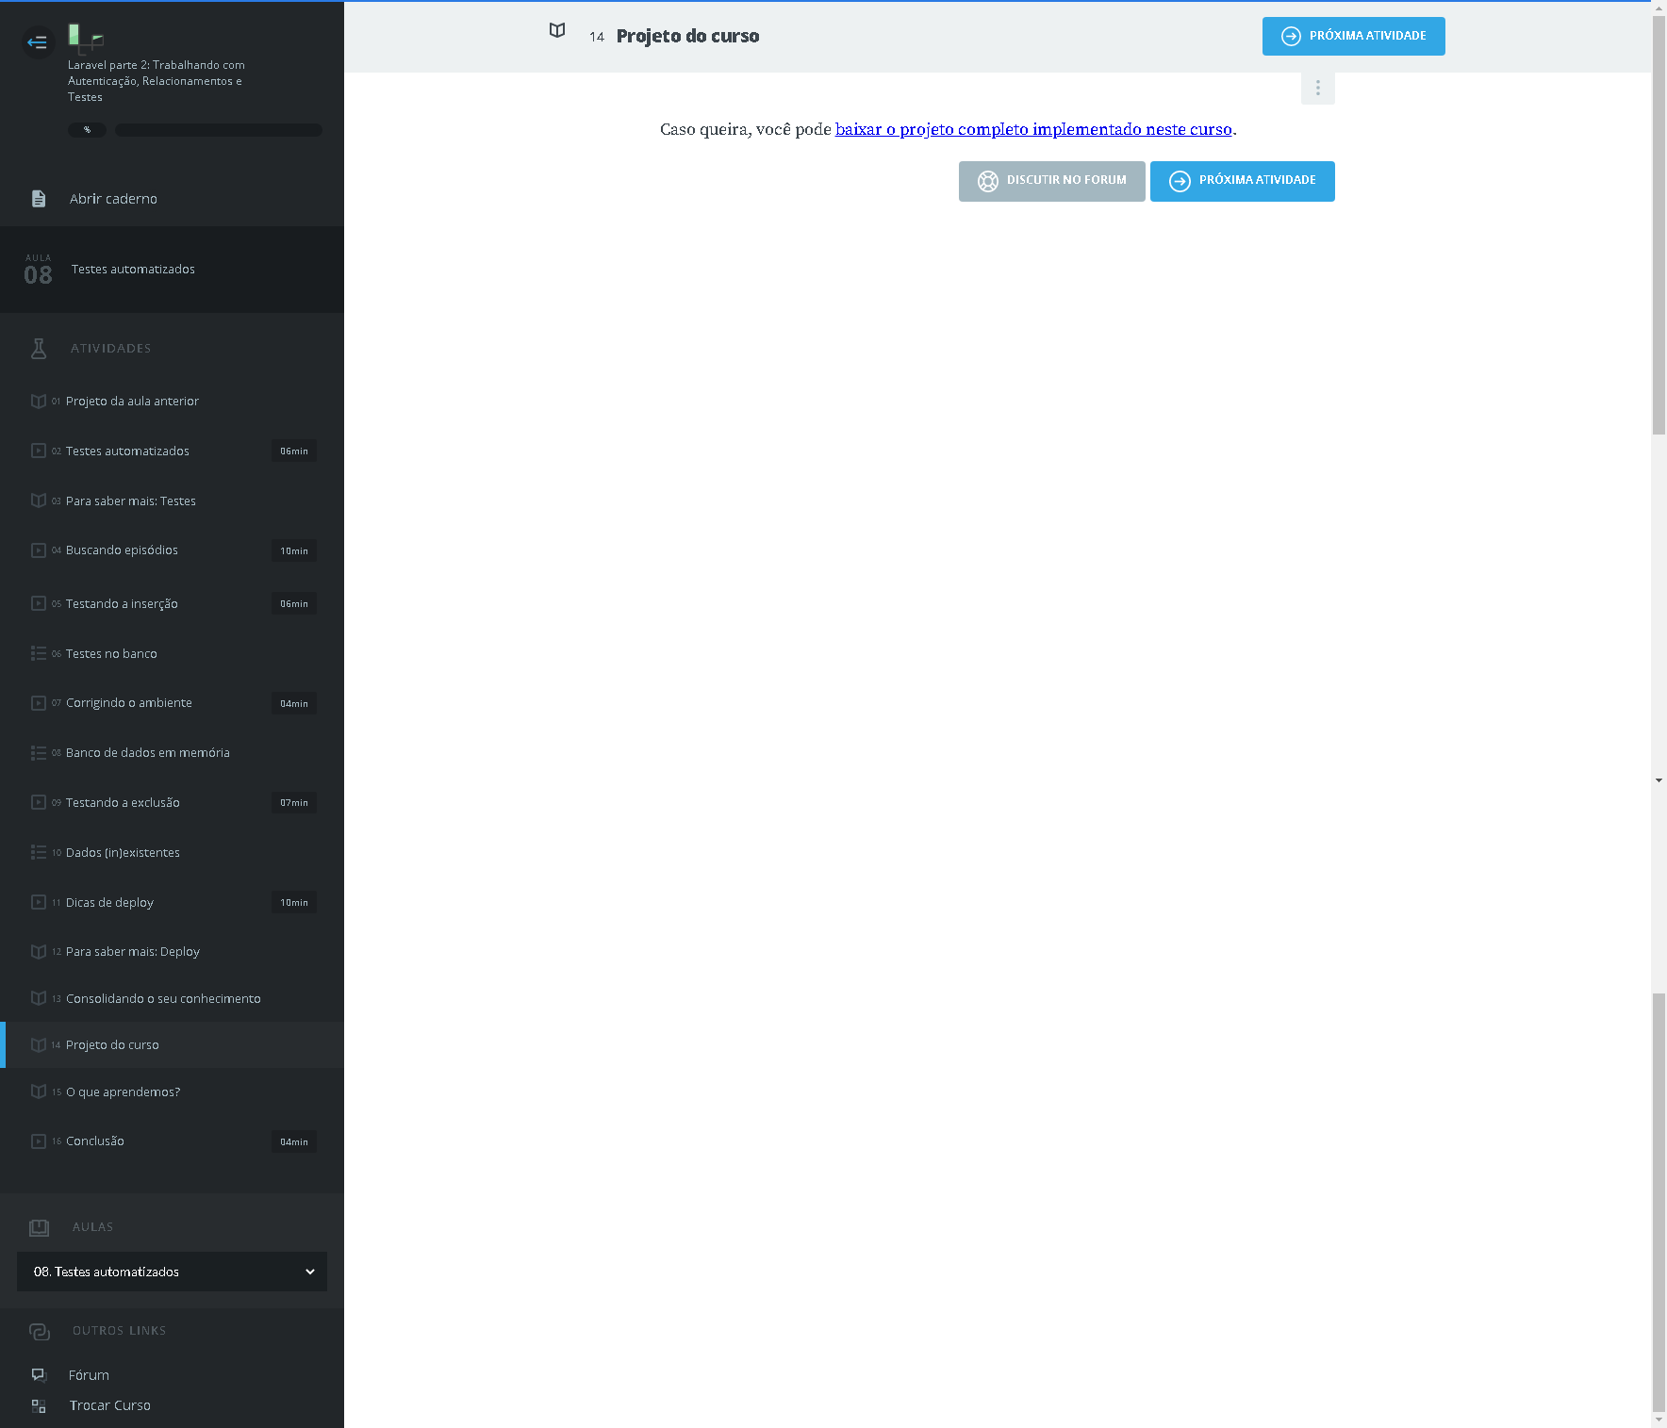Click the Trocar Curso icon
Screen dimensions: 1667x1428
tap(39, 1405)
